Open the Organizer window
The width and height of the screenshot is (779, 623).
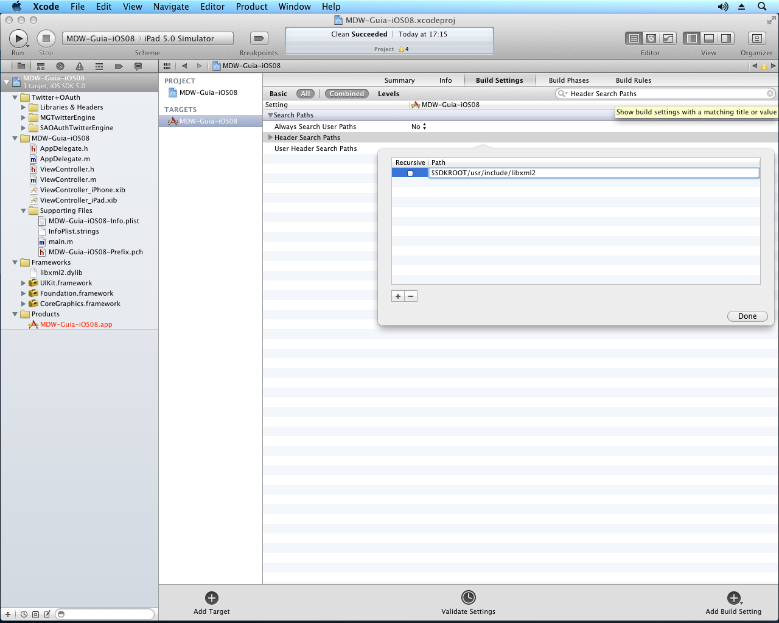pyautogui.click(x=756, y=38)
